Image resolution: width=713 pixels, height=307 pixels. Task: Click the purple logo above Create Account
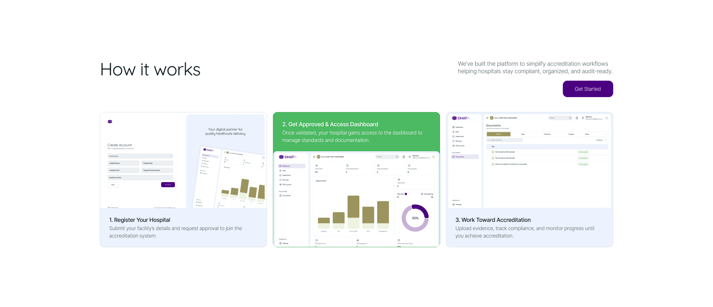pos(110,121)
